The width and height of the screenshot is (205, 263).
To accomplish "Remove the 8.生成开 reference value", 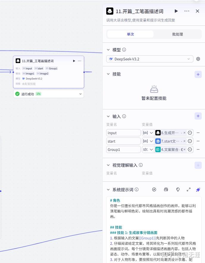I will tap(184, 133).
